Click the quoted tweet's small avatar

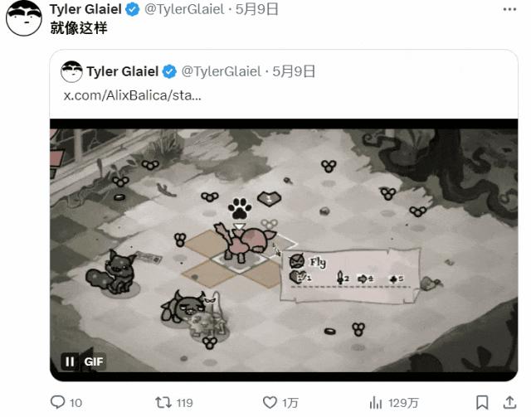[x=71, y=71]
